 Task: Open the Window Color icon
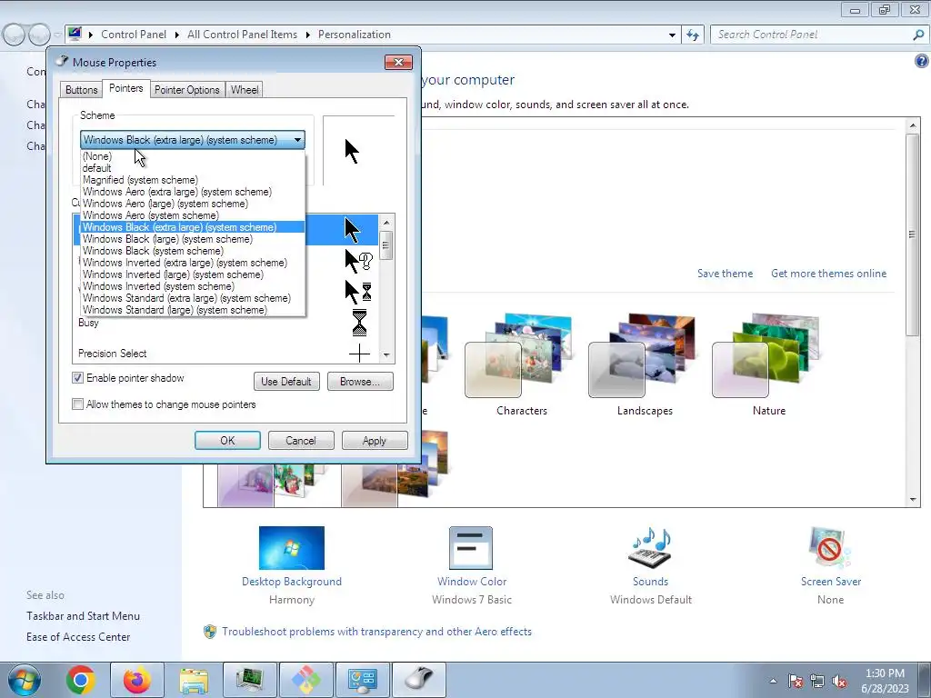pos(471,548)
